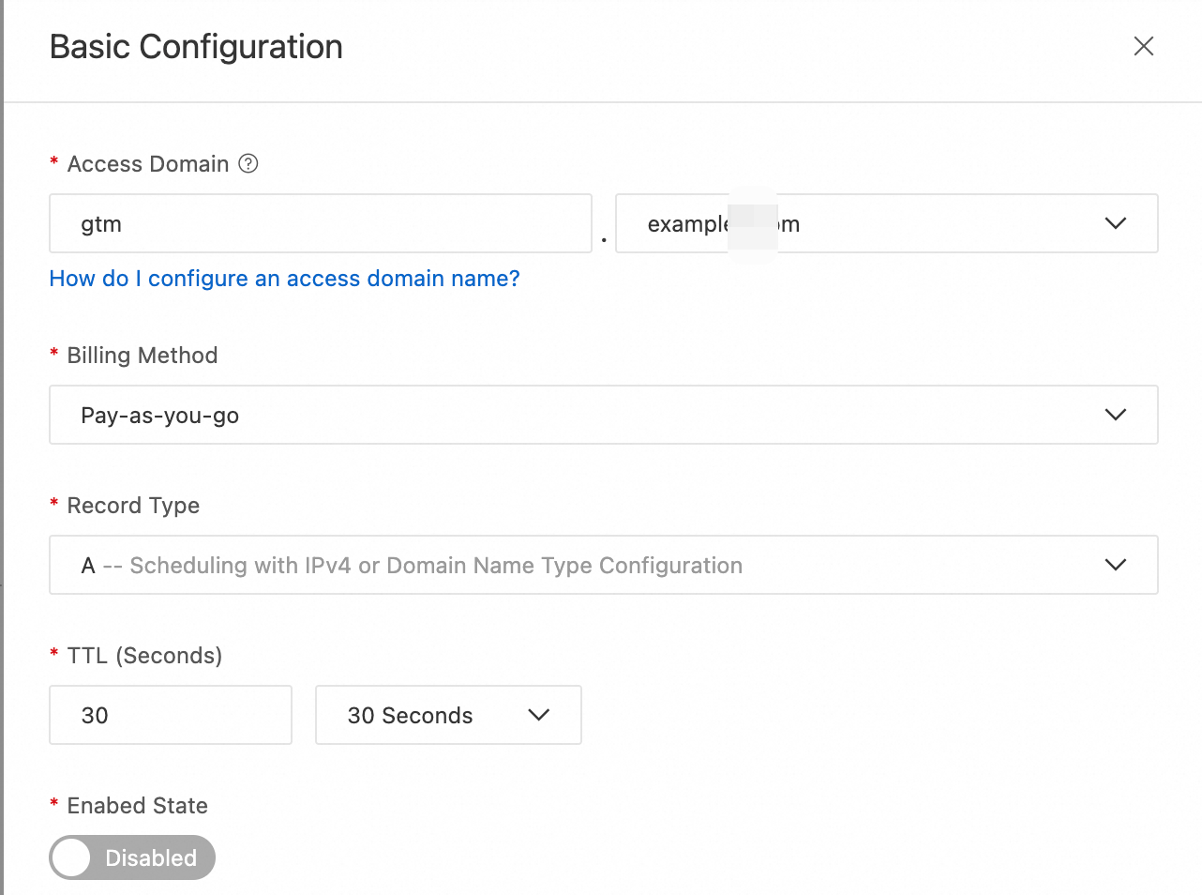Click the Record Type field label
Viewport: 1202px width, 895px height.
coord(133,506)
